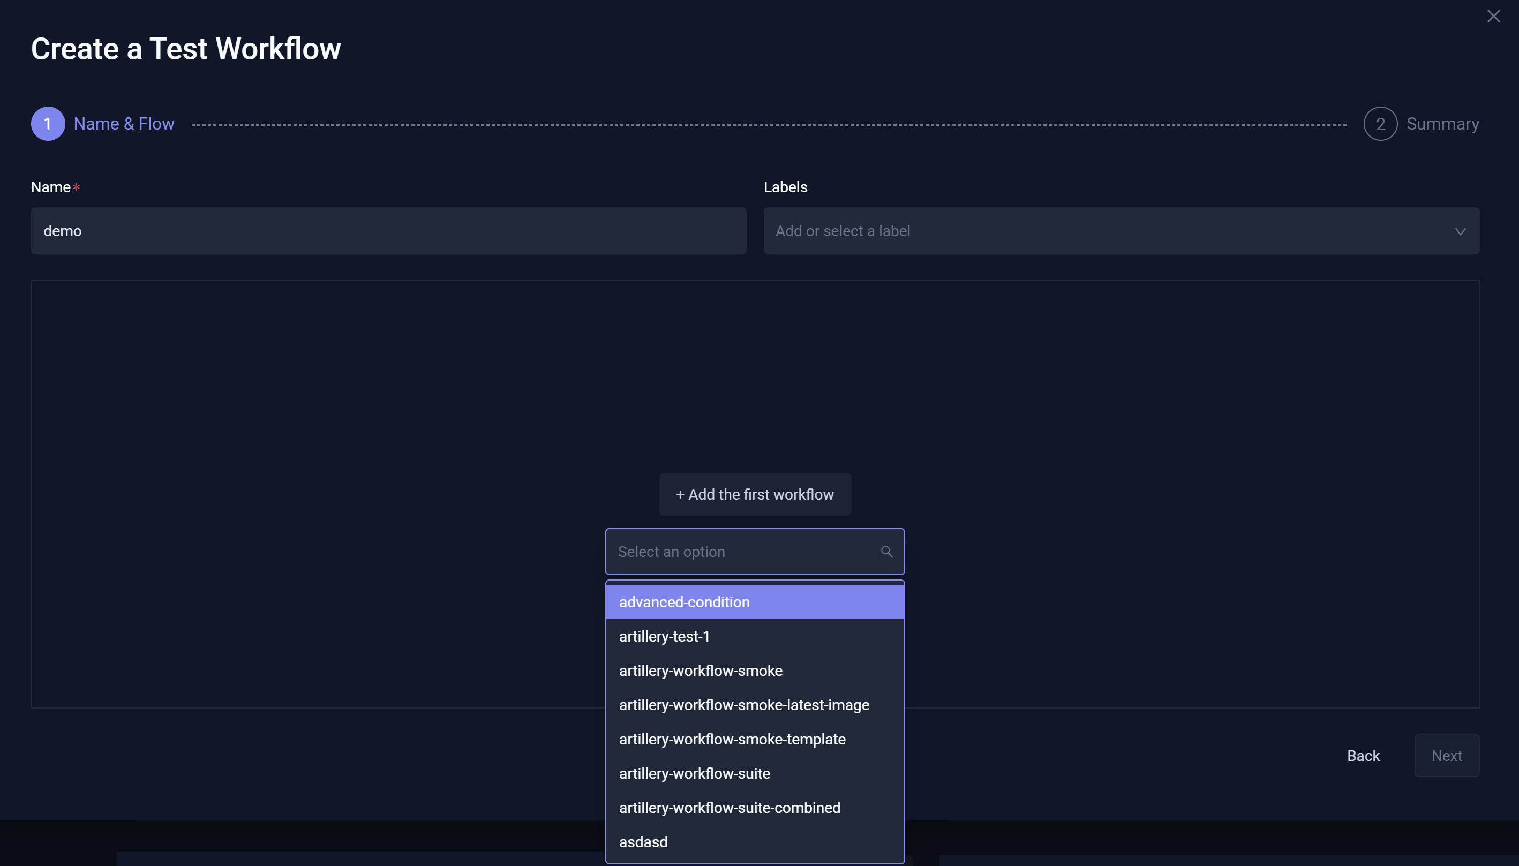Click the Next button

click(x=1447, y=755)
